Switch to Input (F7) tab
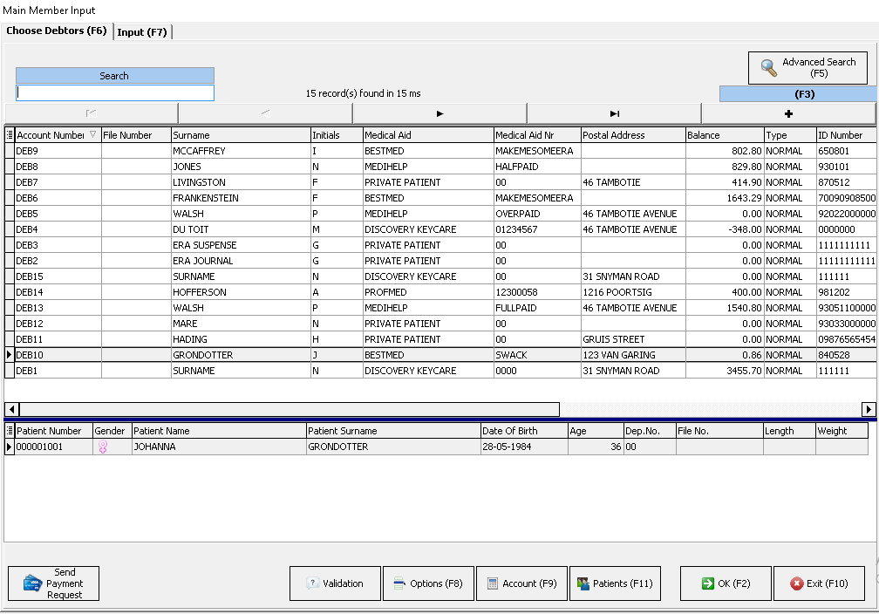The image size is (879, 614). click(142, 32)
